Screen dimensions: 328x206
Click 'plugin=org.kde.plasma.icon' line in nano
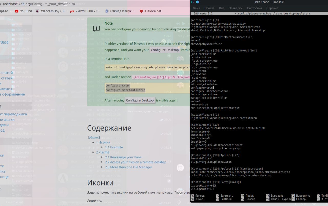[x=211, y=162]
